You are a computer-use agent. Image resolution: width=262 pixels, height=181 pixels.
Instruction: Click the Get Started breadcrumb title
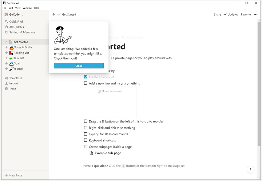point(69,15)
